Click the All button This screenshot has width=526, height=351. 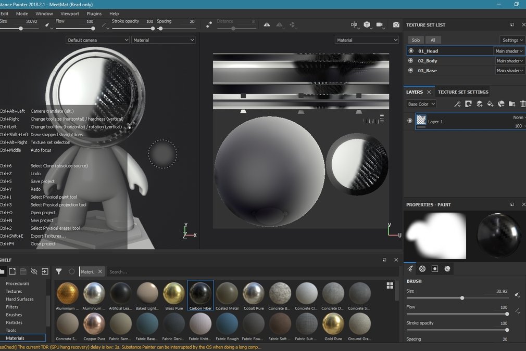pos(433,40)
